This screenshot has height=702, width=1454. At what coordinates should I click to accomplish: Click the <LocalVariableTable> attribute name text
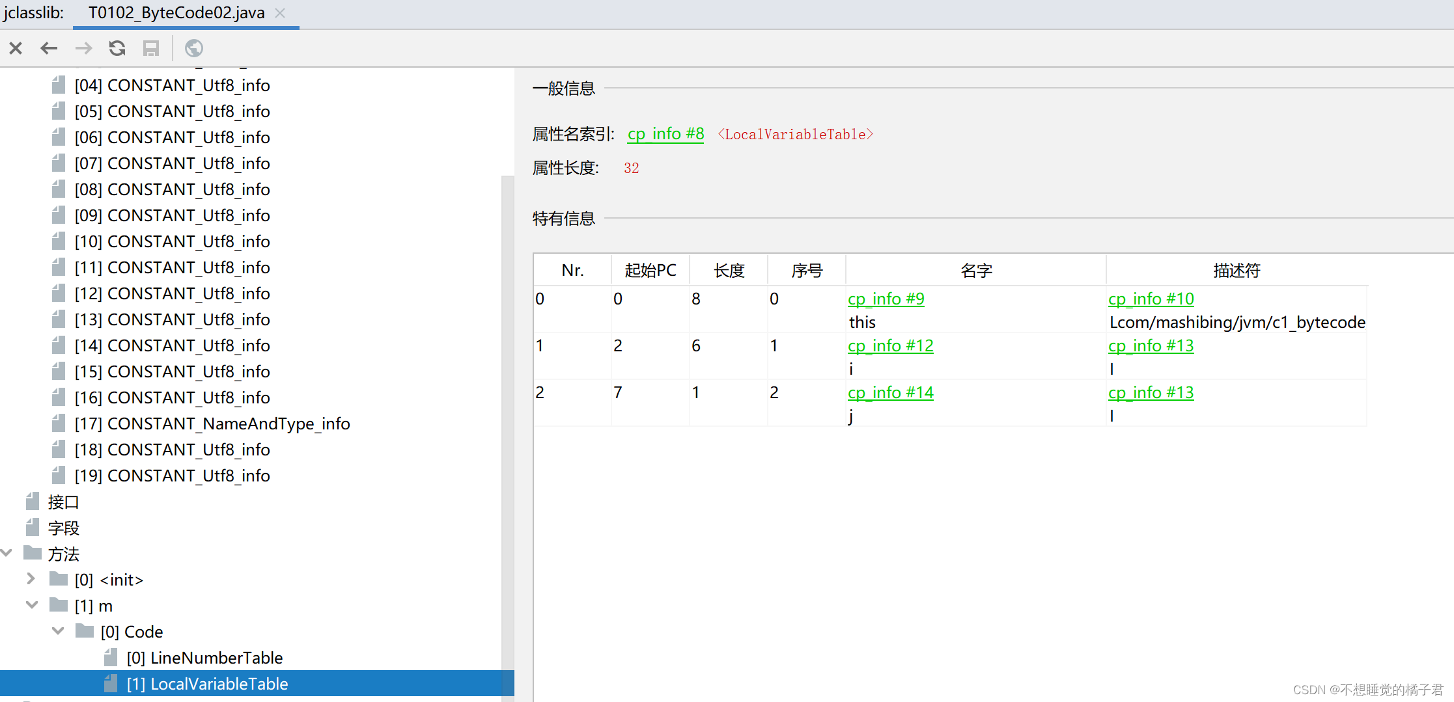(x=795, y=134)
